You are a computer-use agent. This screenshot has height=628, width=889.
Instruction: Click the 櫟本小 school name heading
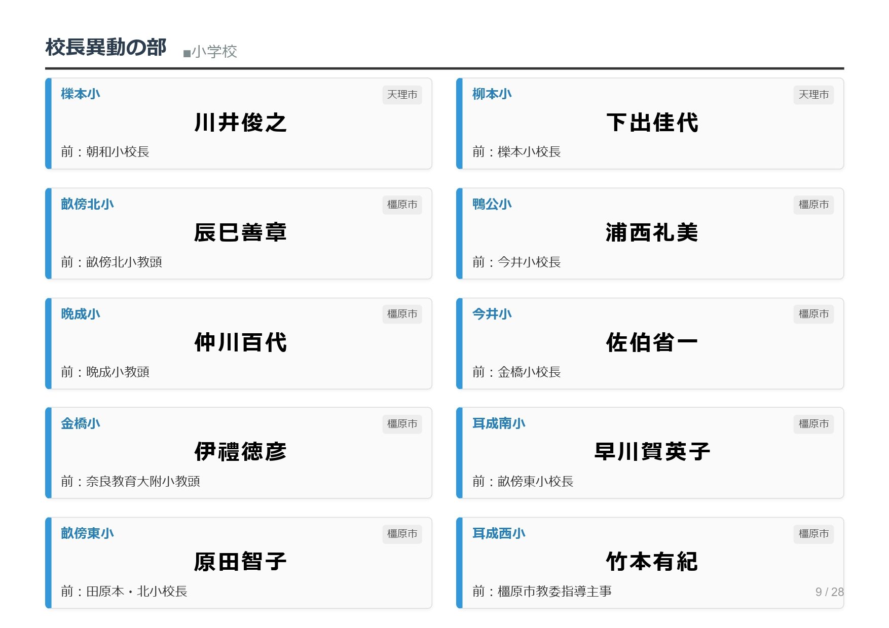[80, 94]
